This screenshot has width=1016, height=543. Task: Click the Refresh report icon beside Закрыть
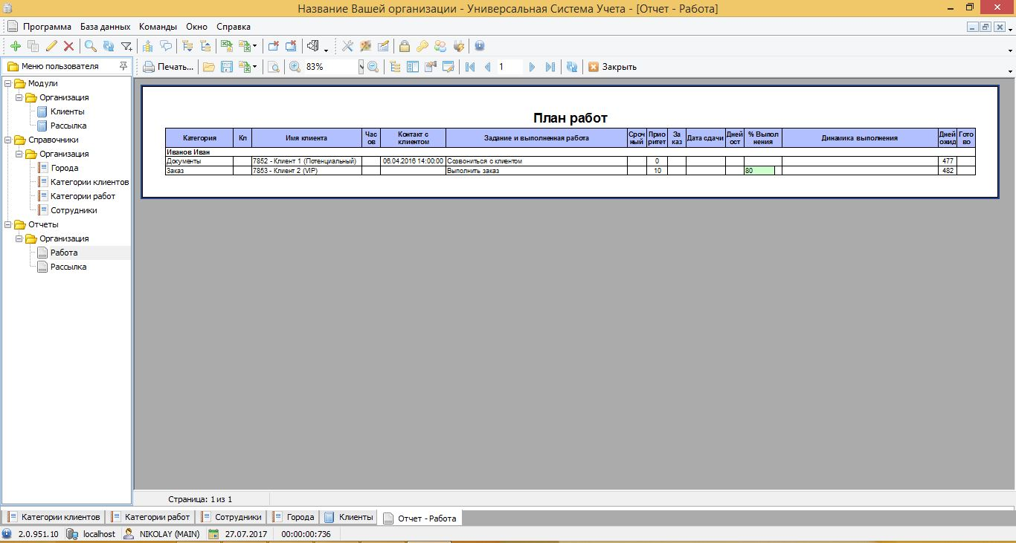[x=572, y=67]
